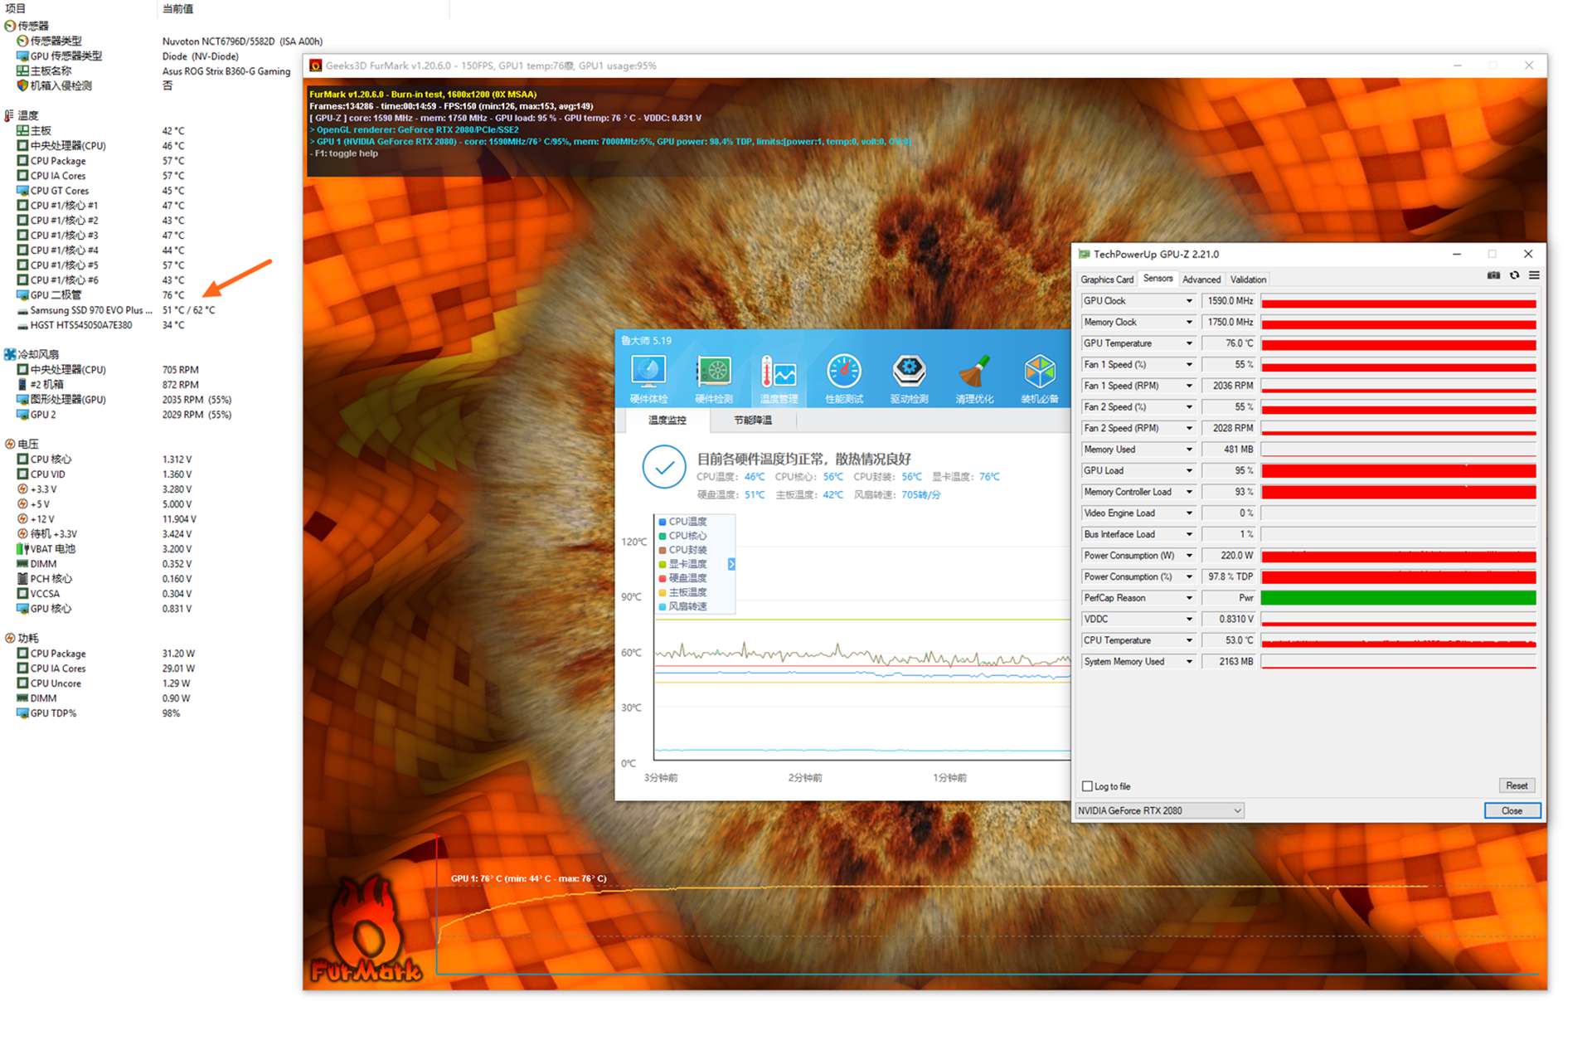Click the Reset button in GPU-Z
This screenshot has height=1060, width=1592.
tap(1517, 785)
